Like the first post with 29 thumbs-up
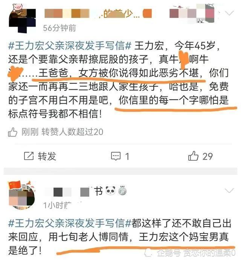Screen dimensions: 241x261 (193, 156)
